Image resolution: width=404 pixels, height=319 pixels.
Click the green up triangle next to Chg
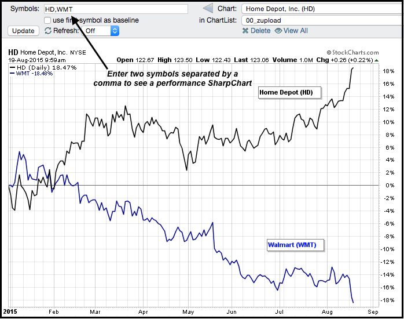(376, 61)
